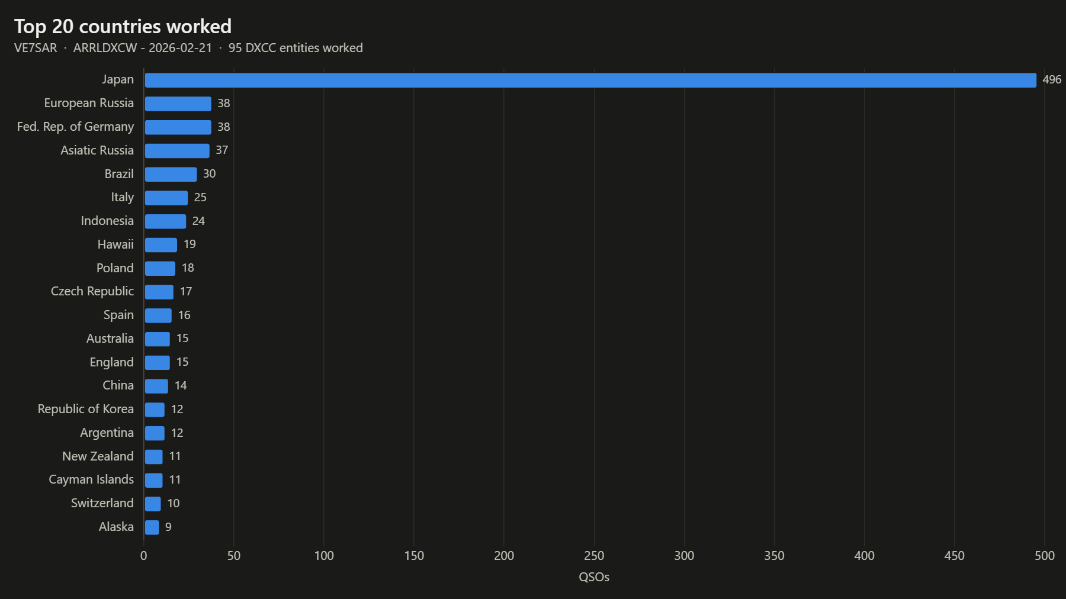Click the '19' value for Hawaii
Image resolution: width=1066 pixels, height=599 pixels.
[x=190, y=244]
